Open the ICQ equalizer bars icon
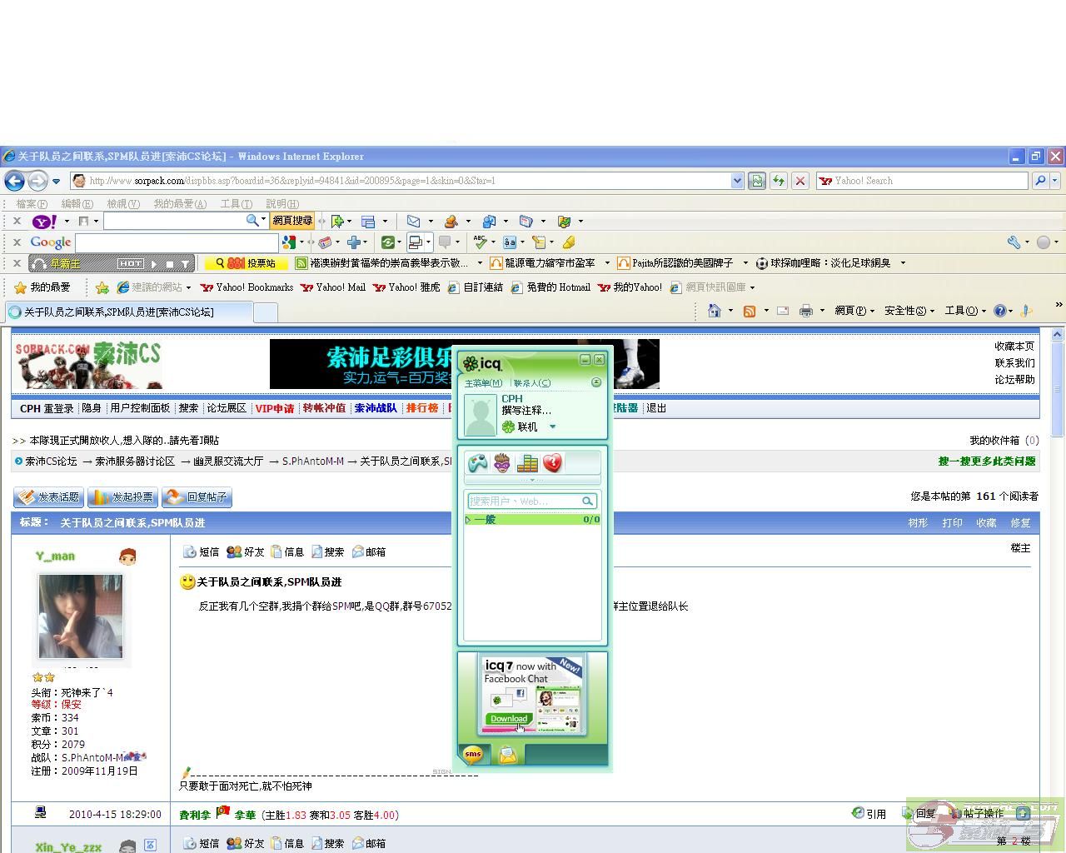 [x=527, y=463]
